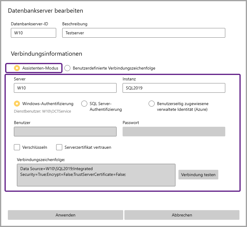Tick the Serverzertifikat vertrauen checkbox

point(59,147)
